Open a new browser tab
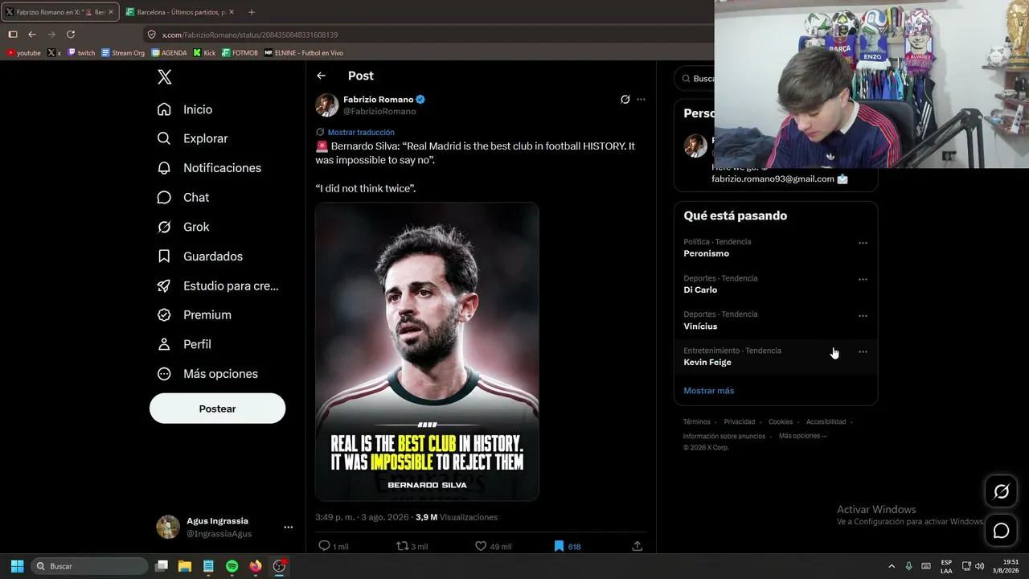The width and height of the screenshot is (1029, 579). click(x=252, y=12)
